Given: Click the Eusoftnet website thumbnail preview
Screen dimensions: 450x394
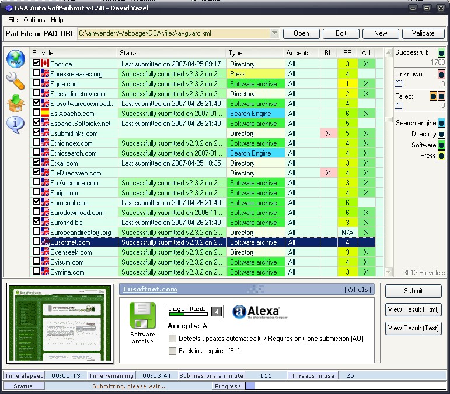Looking at the screenshot, I should click(x=60, y=324).
